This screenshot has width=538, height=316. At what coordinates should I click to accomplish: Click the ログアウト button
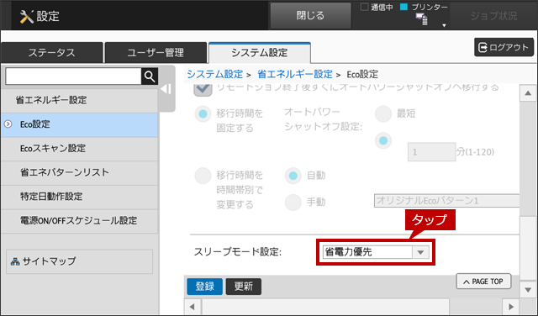[504, 47]
